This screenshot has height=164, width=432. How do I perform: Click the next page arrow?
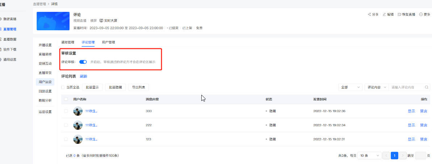click(x=403, y=155)
